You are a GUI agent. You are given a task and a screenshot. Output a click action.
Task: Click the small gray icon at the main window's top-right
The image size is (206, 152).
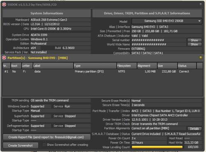coord(201,4)
